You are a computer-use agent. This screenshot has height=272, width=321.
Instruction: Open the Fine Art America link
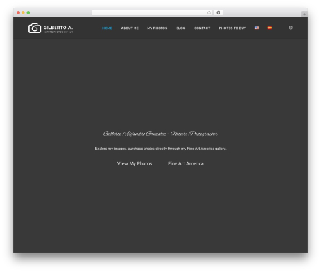186,163
